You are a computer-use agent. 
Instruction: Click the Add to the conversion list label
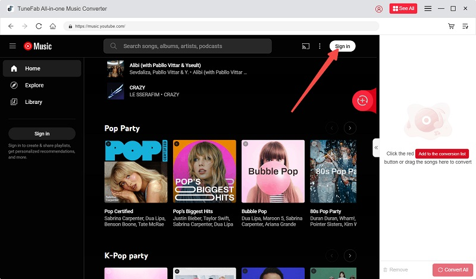point(442,154)
